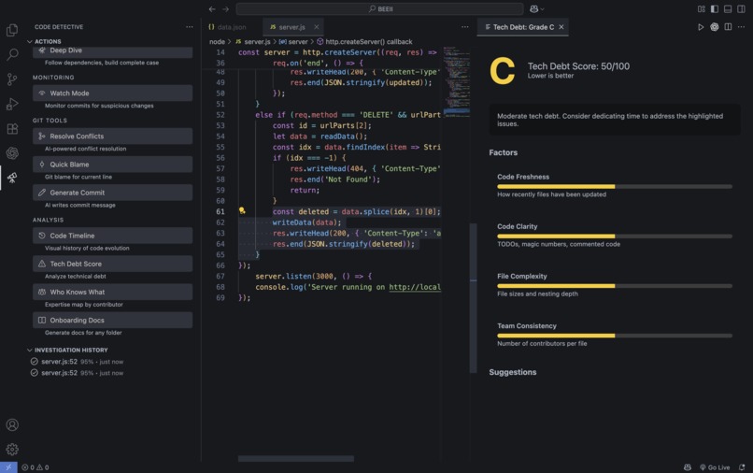Viewport: 753px width, 473px height.
Task: Customize layout icon in title bar
Action: tap(701, 8)
